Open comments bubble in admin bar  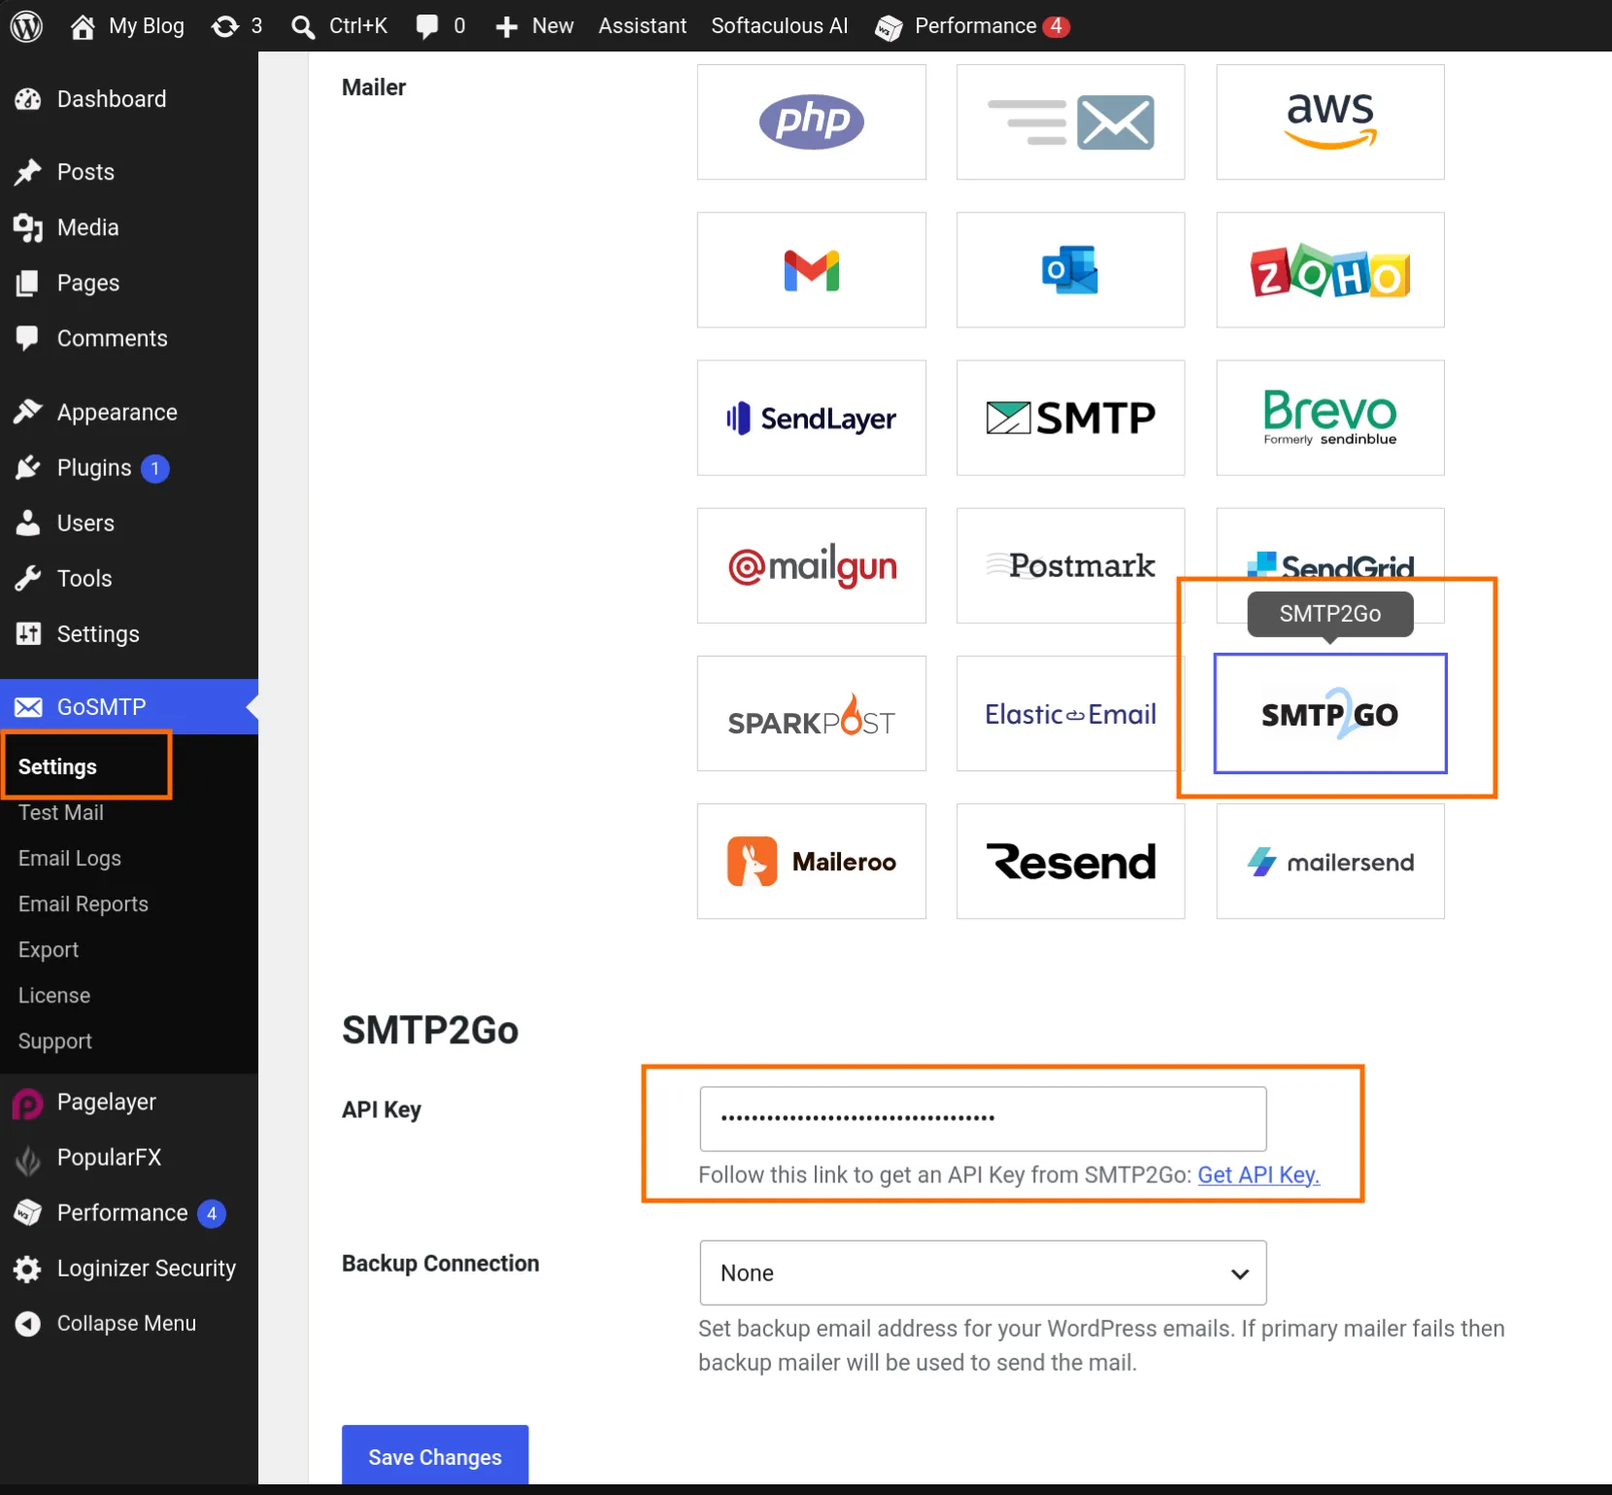point(440,26)
